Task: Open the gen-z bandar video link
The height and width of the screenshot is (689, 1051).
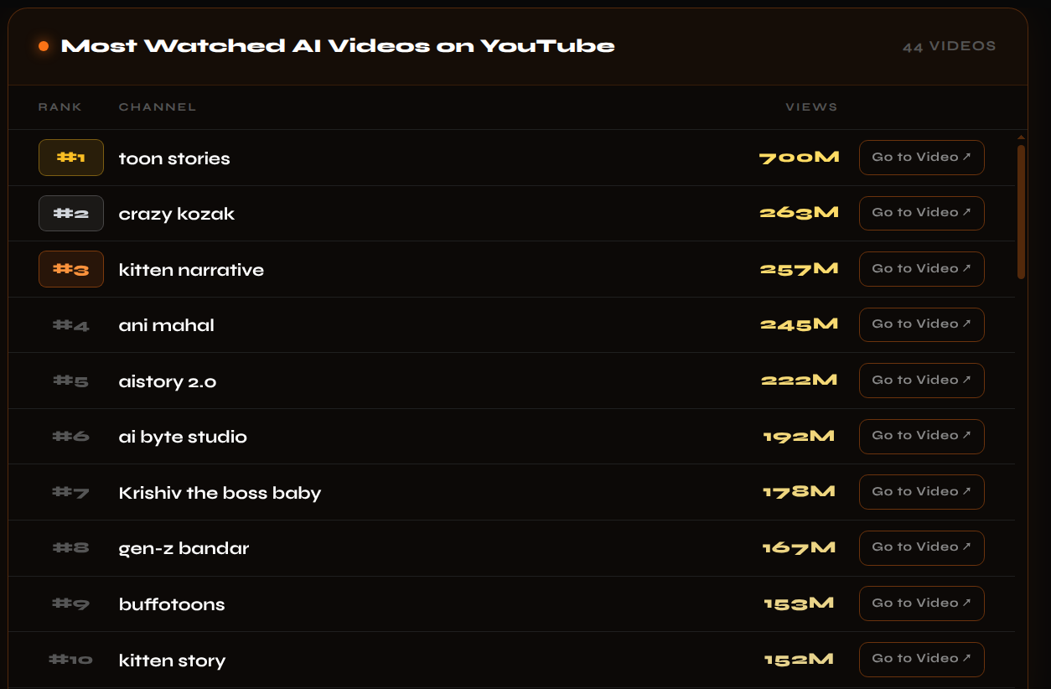Action: pyautogui.click(x=921, y=547)
